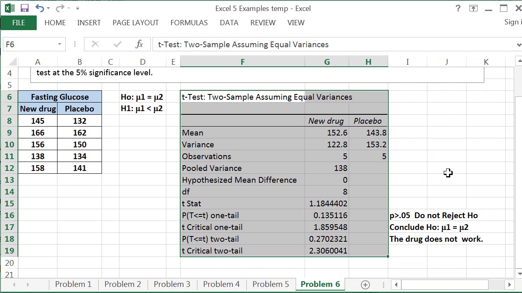Add a new sheet with plus icon

[365, 284]
